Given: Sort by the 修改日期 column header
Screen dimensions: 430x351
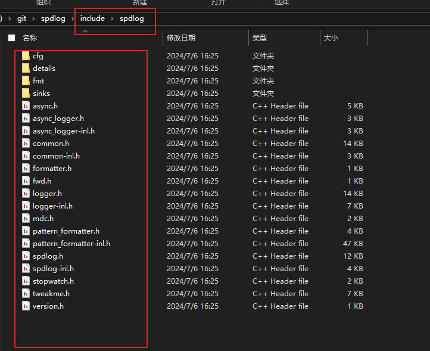Looking at the screenshot, I should coord(181,38).
